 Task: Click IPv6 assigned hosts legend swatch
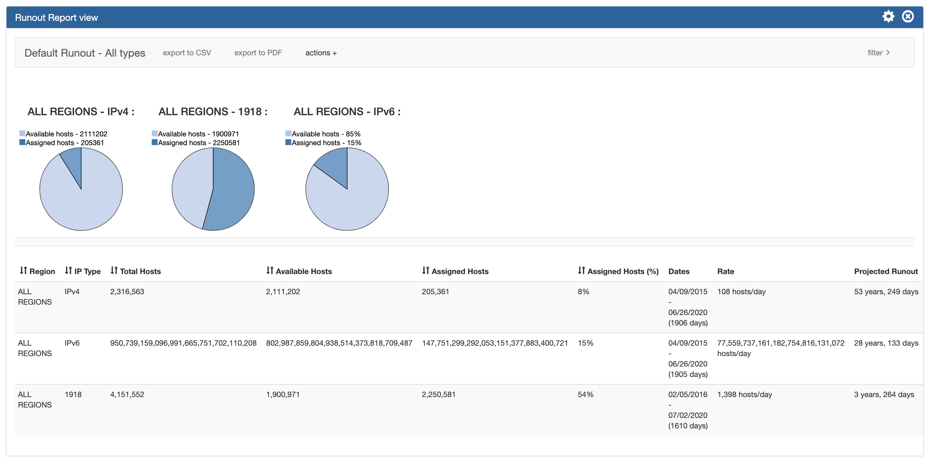(288, 143)
